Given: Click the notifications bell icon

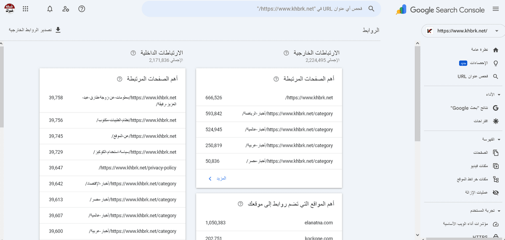Looking at the screenshot, I should point(50,9).
